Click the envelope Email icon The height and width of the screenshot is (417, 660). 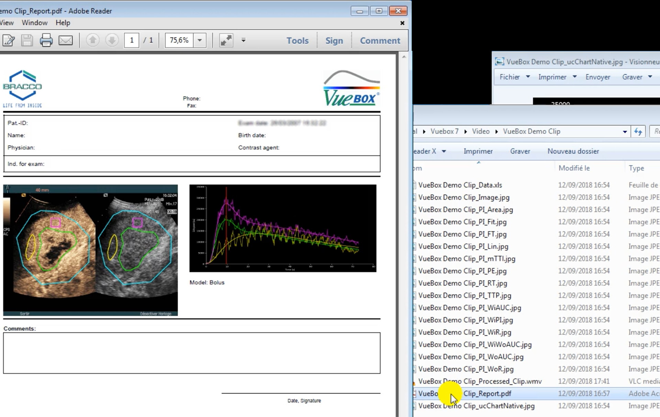(x=65, y=41)
